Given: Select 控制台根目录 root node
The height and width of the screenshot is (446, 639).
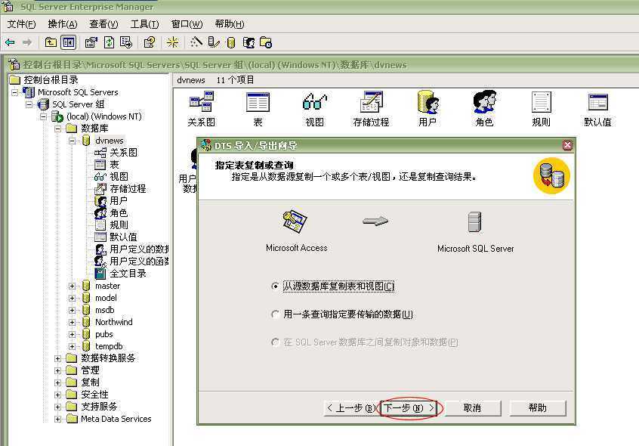Looking at the screenshot, I should (51, 80).
